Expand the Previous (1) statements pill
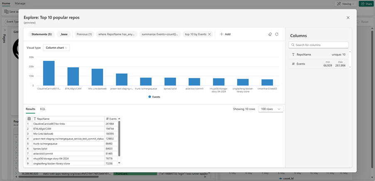The height and width of the screenshot is (181, 375). tap(84, 34)
